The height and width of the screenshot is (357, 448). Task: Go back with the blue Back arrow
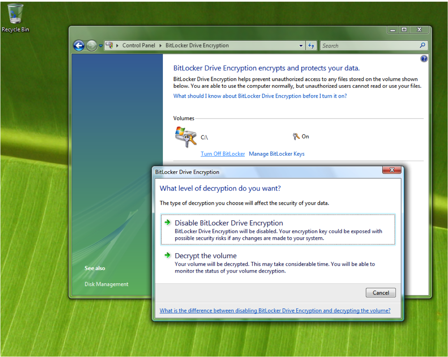pyautogui.click(x=79, y=45)
